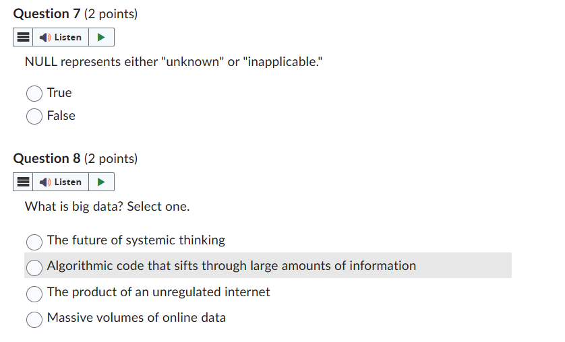565x342 pixels.
Task: Click the speaker icon in Question 7
Action: [x=44, y=38]
